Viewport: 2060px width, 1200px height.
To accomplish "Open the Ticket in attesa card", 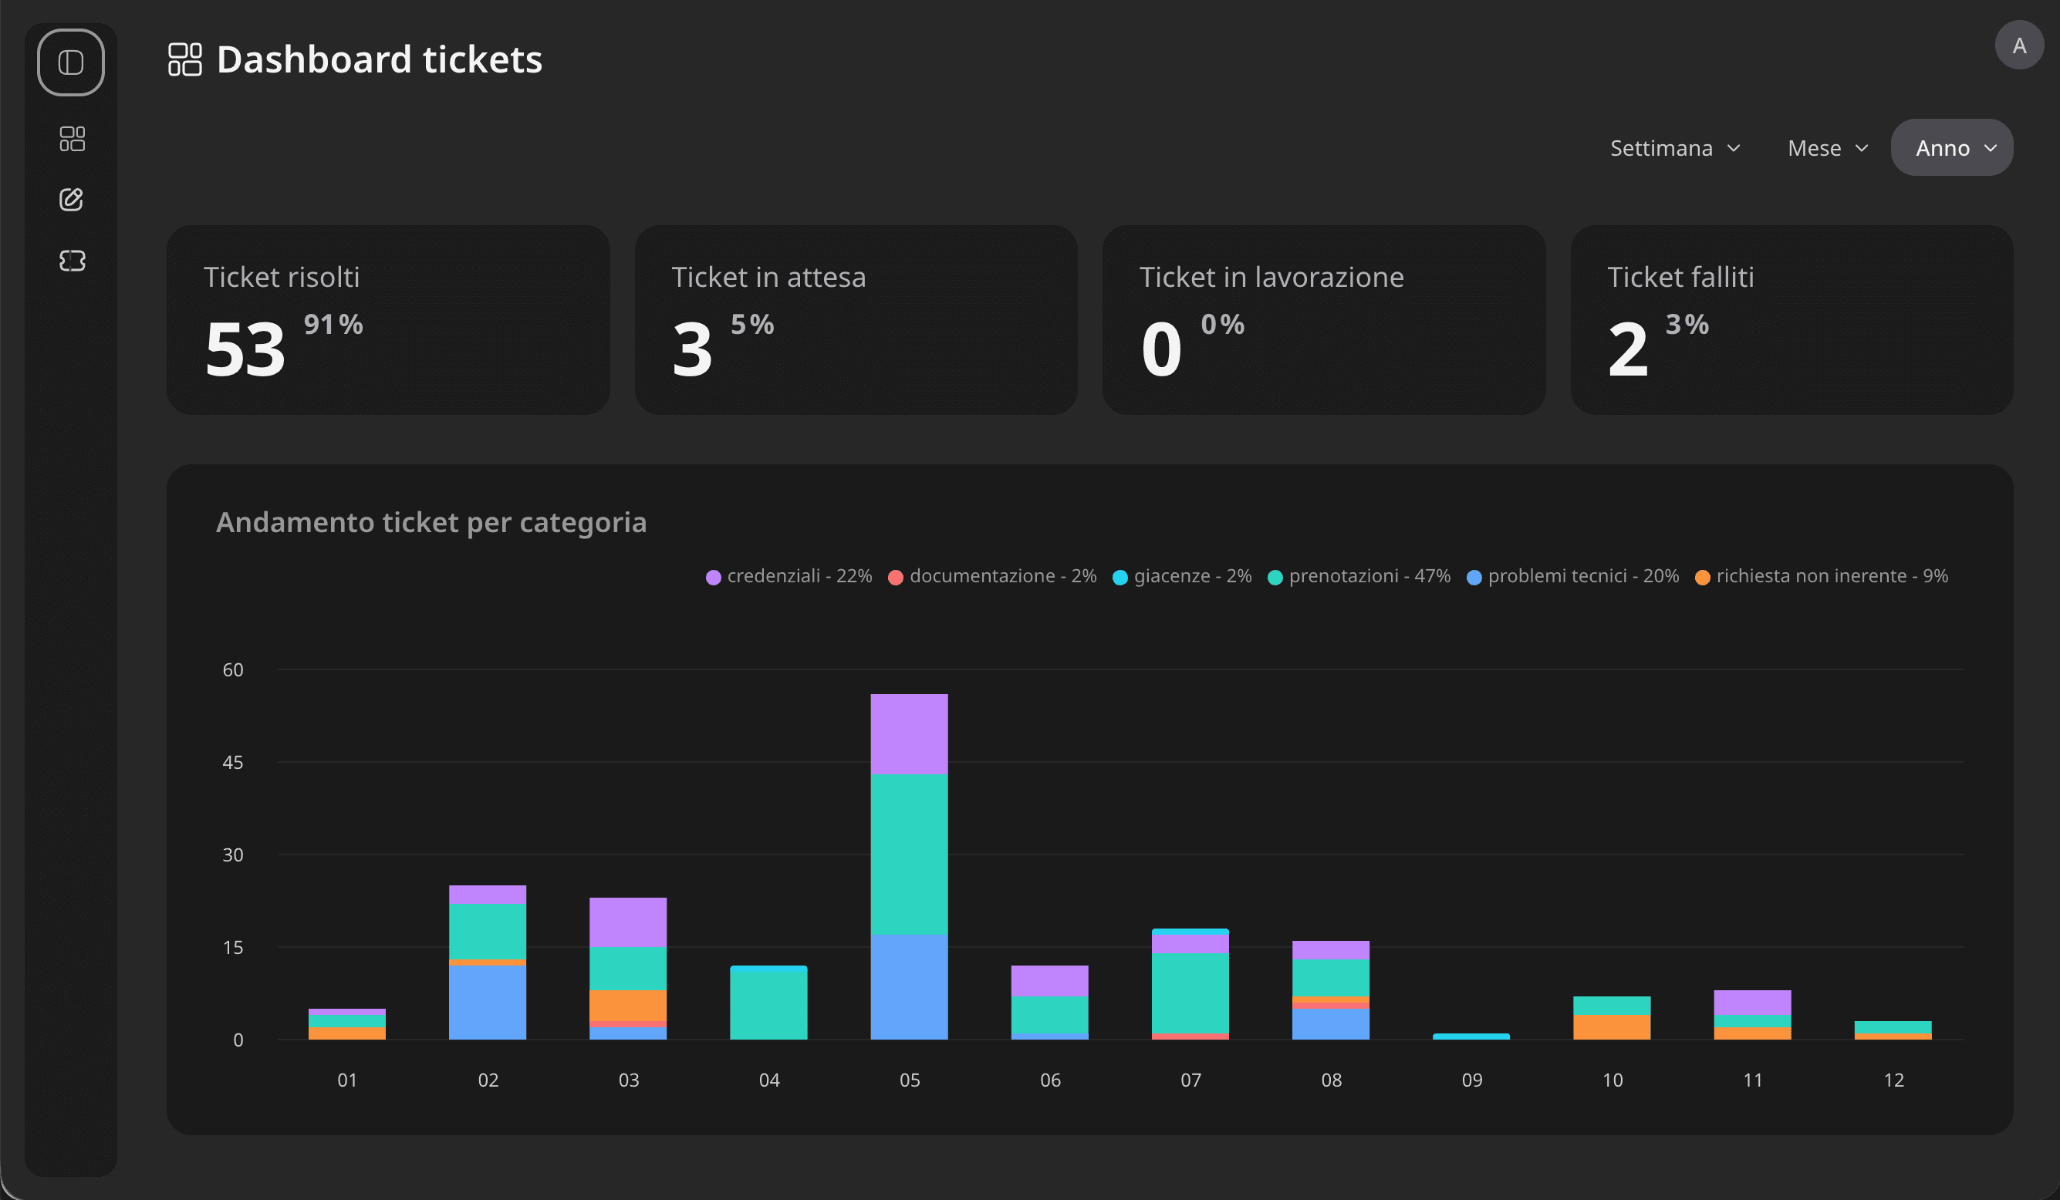I will tap(856, 319).
